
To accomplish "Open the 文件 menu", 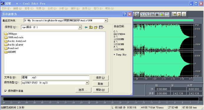I will click(x=6, y=9).
